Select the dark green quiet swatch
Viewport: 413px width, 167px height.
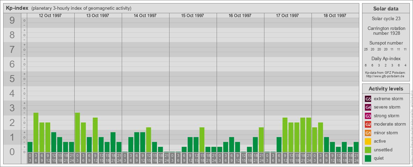click(368, 158)
